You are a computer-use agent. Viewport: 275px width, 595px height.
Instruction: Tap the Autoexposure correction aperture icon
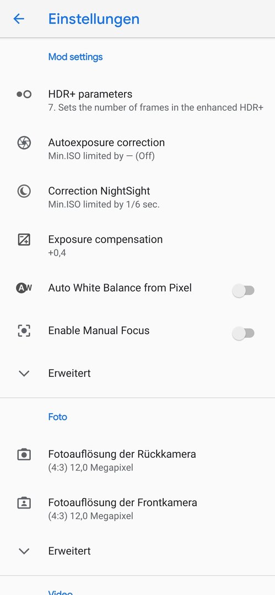pyautogui.click(x=24, y=143)
